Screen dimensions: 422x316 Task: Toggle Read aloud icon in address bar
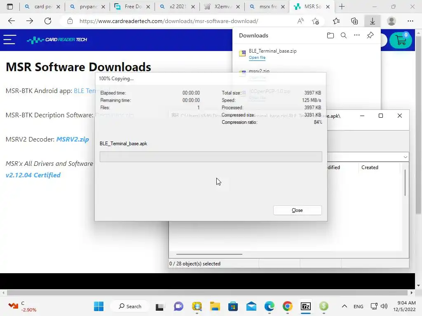coord(300,21)
